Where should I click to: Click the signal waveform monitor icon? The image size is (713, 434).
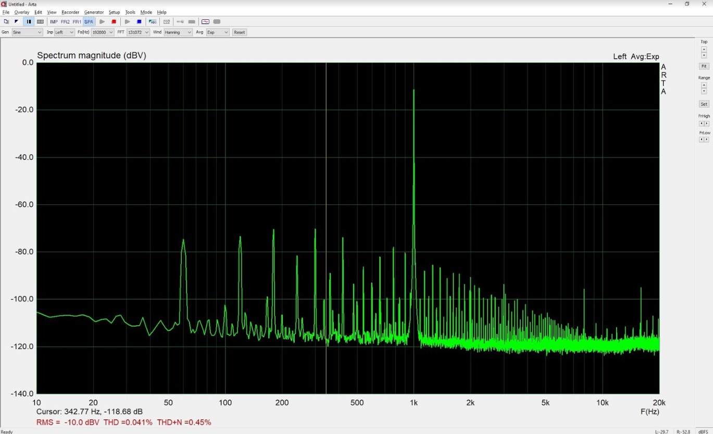205,22
